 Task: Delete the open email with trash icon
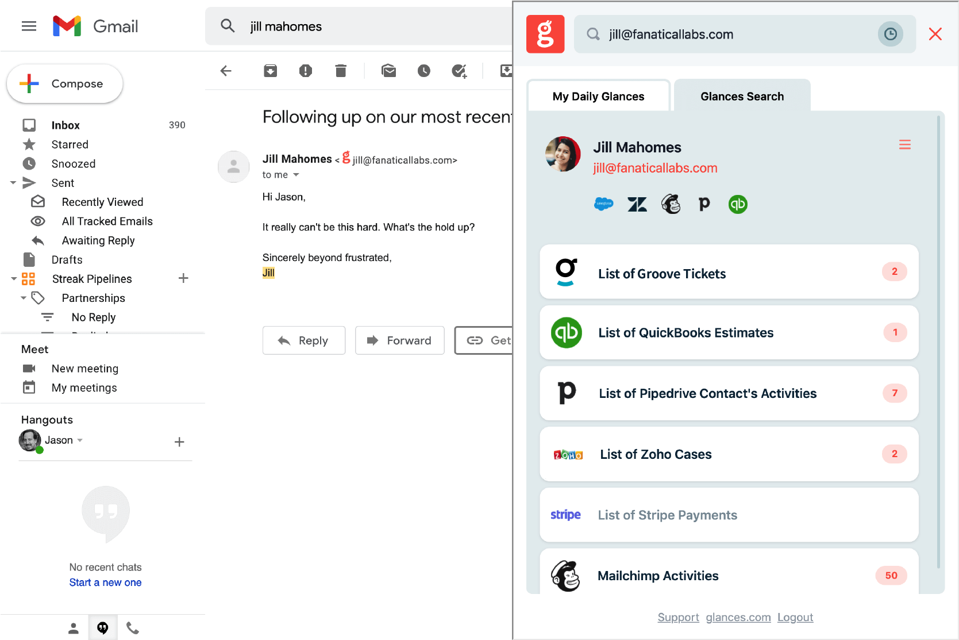coord(341,71)
